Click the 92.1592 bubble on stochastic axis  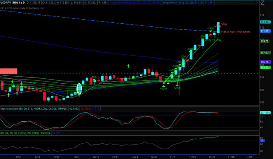coord(265,113)
